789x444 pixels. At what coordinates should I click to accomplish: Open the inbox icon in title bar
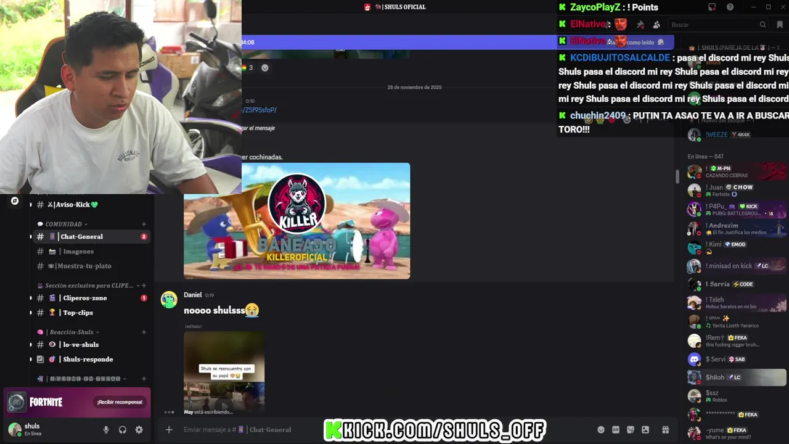[712, 7]
